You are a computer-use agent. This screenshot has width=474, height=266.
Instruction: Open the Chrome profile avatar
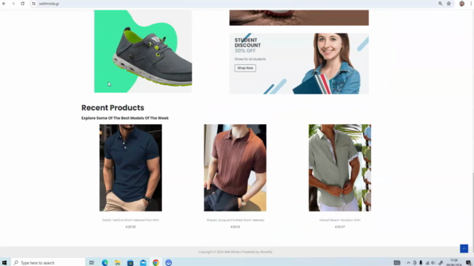(461, 4)
